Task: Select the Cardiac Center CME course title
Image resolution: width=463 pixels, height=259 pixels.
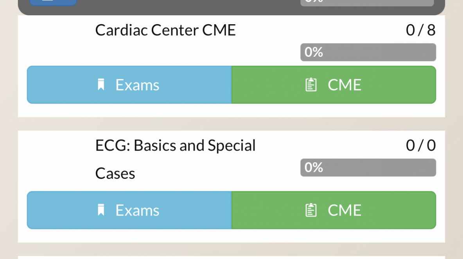Action: coord(165,30)
